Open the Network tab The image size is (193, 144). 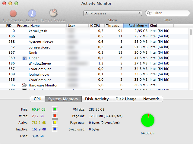pos(151,99)
